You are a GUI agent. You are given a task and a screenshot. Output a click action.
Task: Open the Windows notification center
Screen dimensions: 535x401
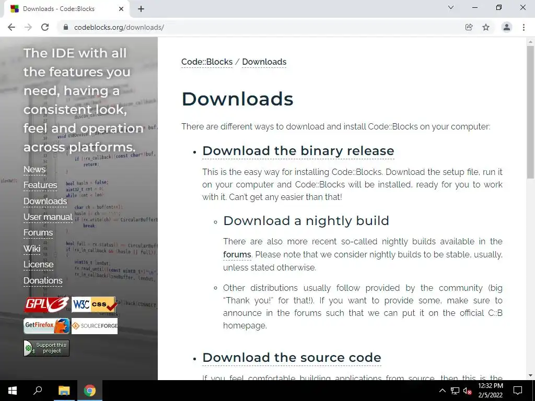click(518, 391)
